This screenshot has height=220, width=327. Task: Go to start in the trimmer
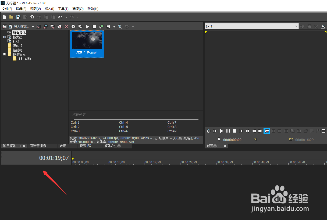(x=241, y=131)
